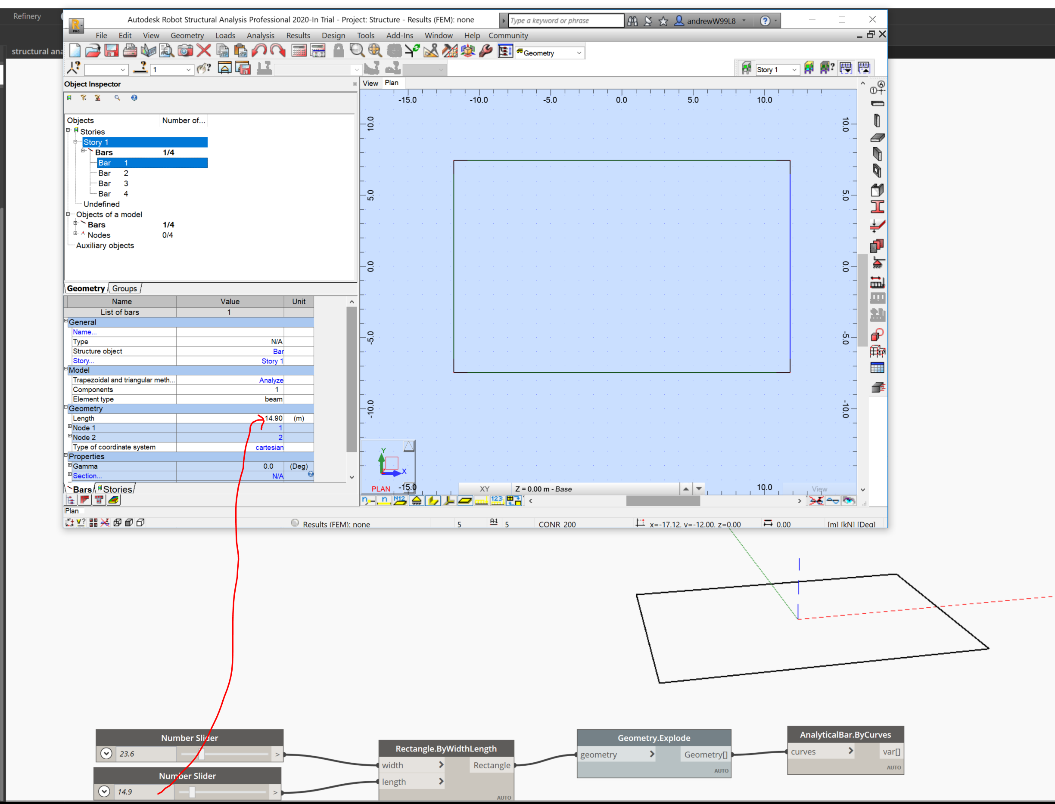
Task: Collapse the Story 1 tree node
Action: click(x=75, y=142)
